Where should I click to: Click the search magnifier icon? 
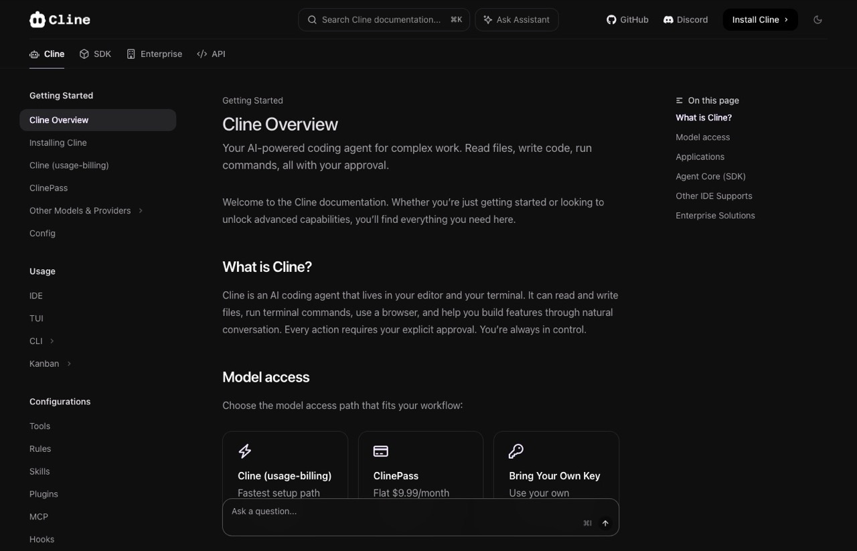point(312,20)
